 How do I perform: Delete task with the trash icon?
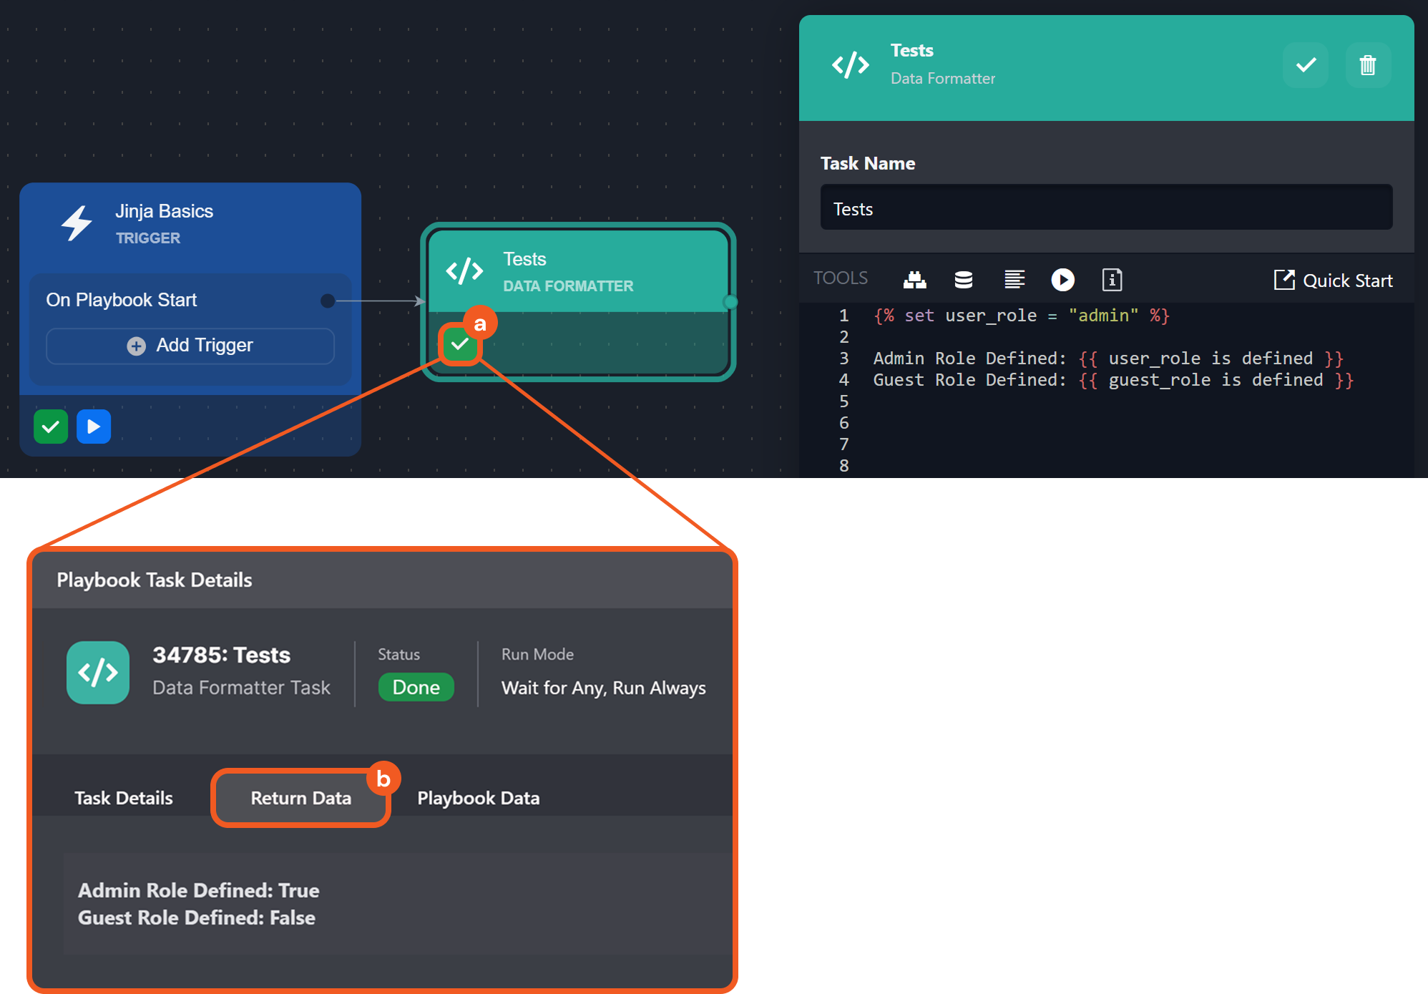(1367, 65)
